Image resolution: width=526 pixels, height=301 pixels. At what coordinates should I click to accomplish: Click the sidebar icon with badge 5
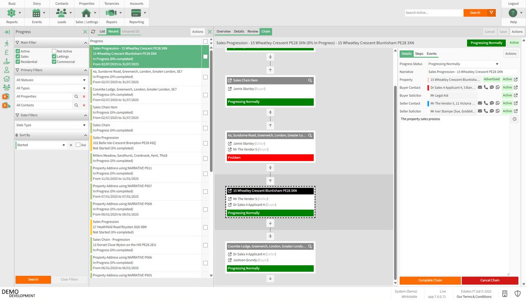[x=6, y=105]
